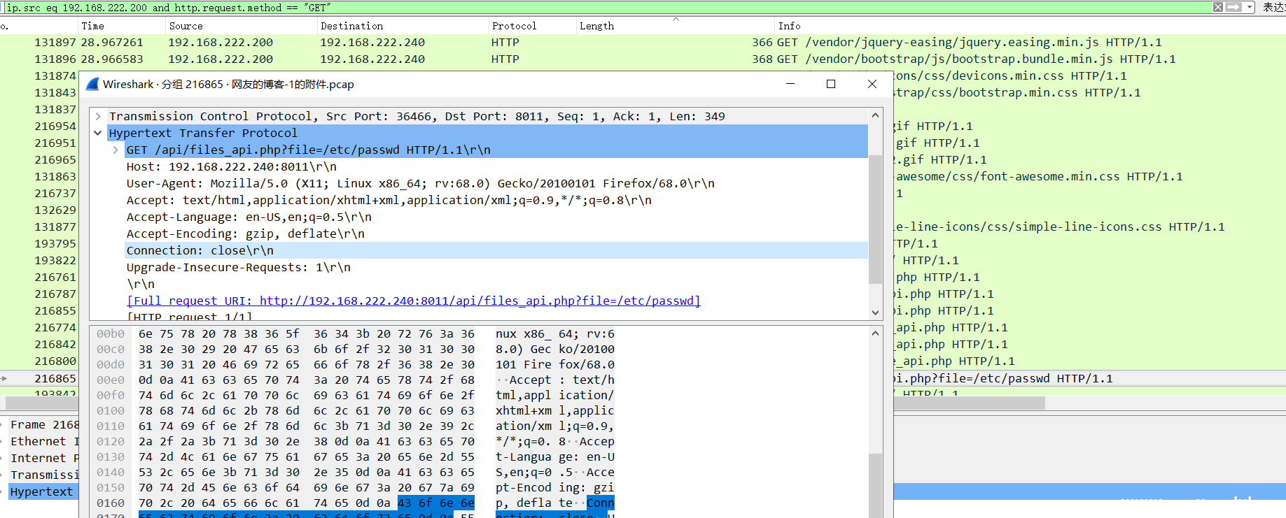
Task: Maximize the packet 216865 detail window
Action: point(831,84)
